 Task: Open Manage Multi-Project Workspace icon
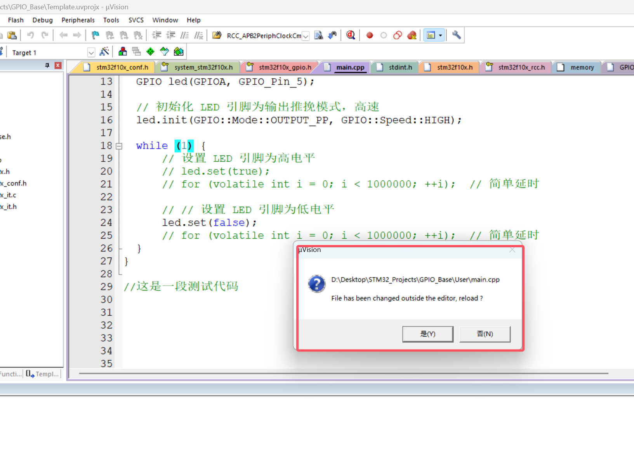[136, 52]
